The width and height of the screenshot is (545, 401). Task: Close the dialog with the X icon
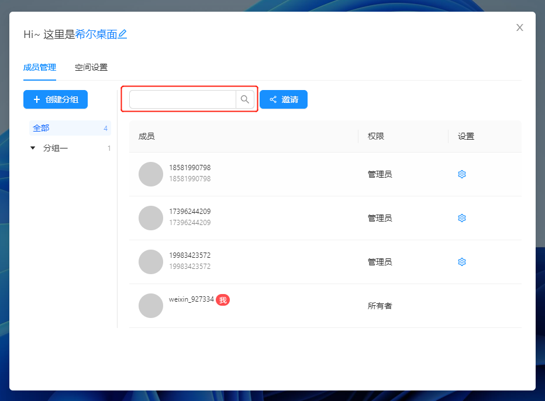click(x=520, y=27)
